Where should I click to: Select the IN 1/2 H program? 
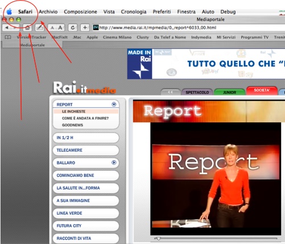(x=86, y=138)
